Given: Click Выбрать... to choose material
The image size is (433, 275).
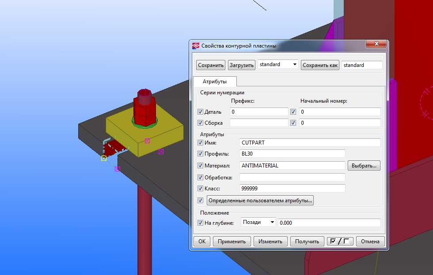Looking at the screenshot, I should 364,166.
